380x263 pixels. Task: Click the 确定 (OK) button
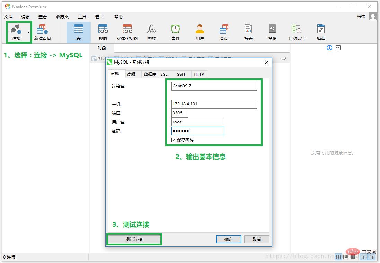(229, 239)
